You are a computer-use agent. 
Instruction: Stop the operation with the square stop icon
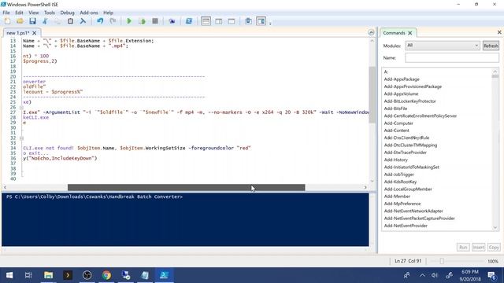click(x=155, y=21)
